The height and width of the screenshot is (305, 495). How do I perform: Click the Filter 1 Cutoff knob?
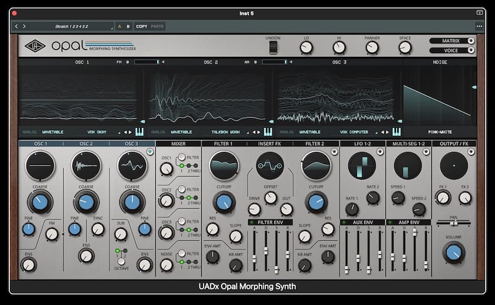tap(224, 202)
